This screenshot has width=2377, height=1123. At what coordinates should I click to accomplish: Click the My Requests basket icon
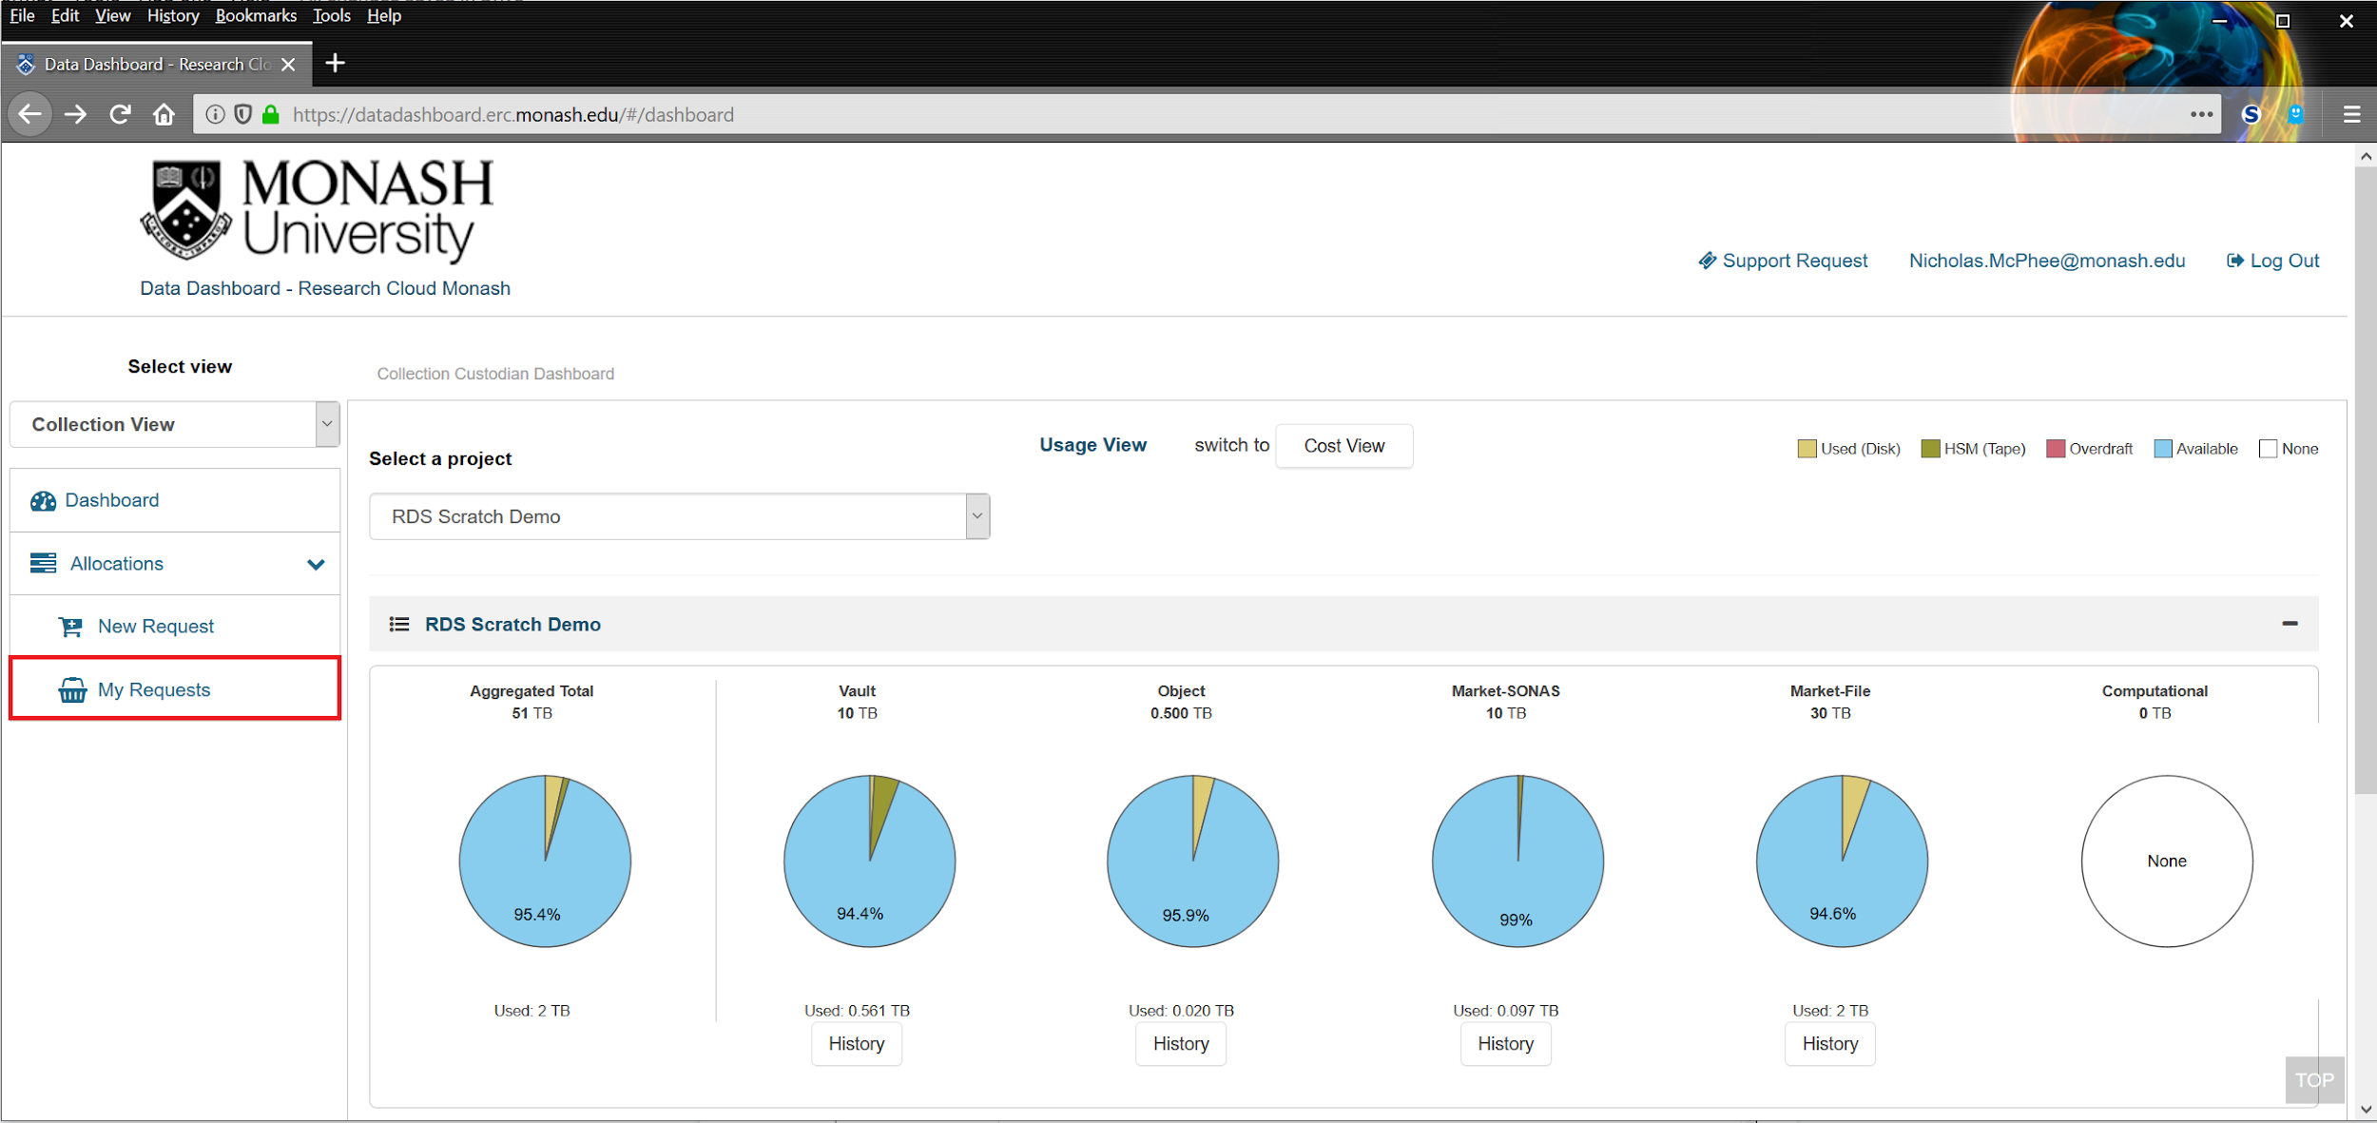(x=72, y=690)
